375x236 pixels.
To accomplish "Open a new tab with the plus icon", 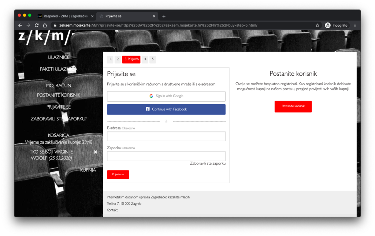I will point(164,16).
